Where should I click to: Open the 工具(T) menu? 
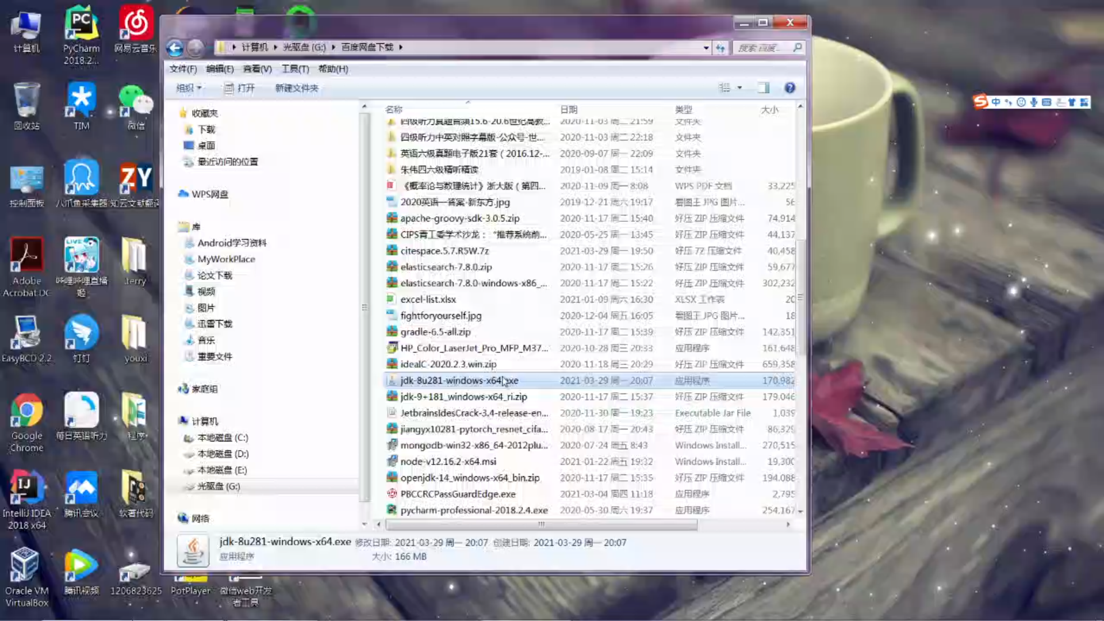click(295, 69)
